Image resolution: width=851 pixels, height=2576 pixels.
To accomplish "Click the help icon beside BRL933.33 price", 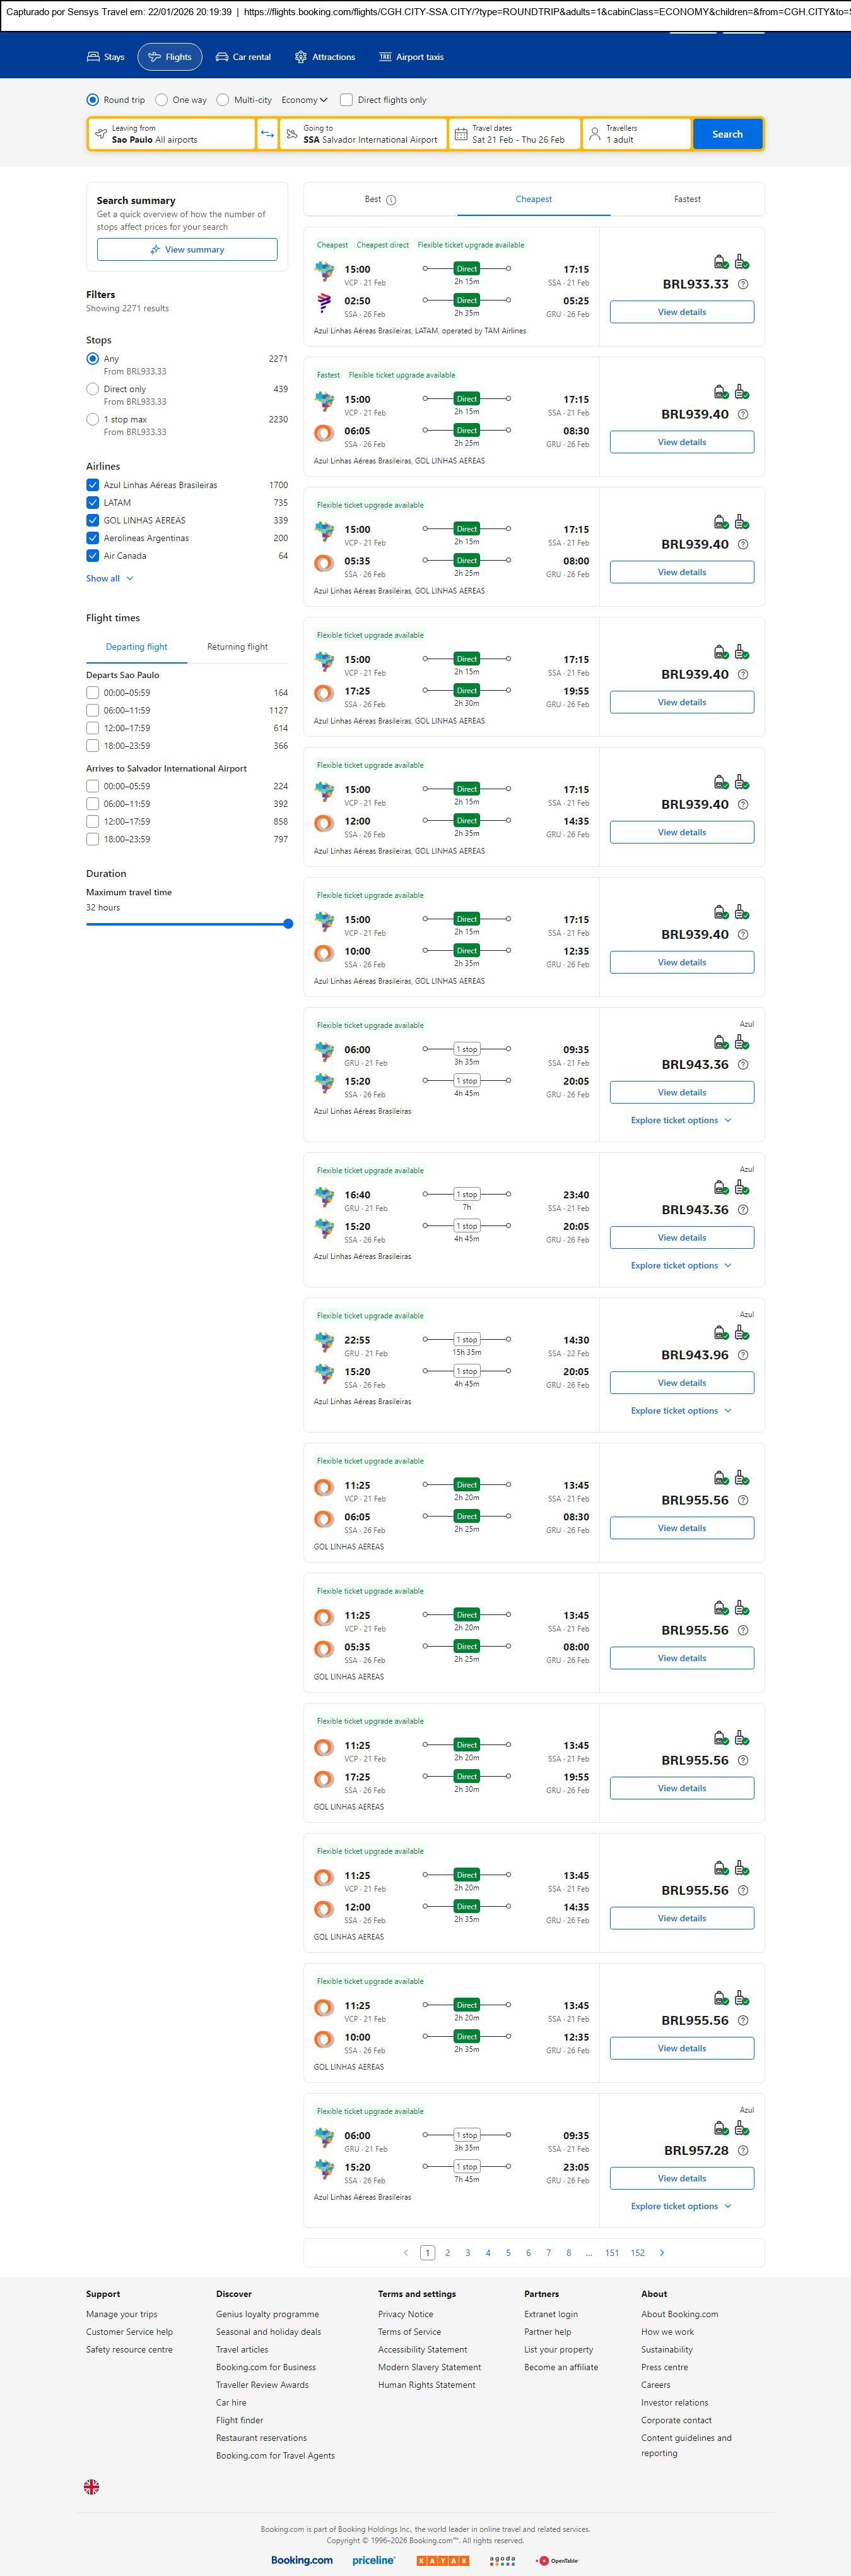I will [x=742, y=285].
